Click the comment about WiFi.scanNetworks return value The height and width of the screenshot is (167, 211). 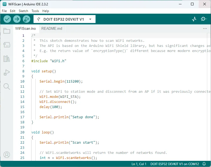103,153
